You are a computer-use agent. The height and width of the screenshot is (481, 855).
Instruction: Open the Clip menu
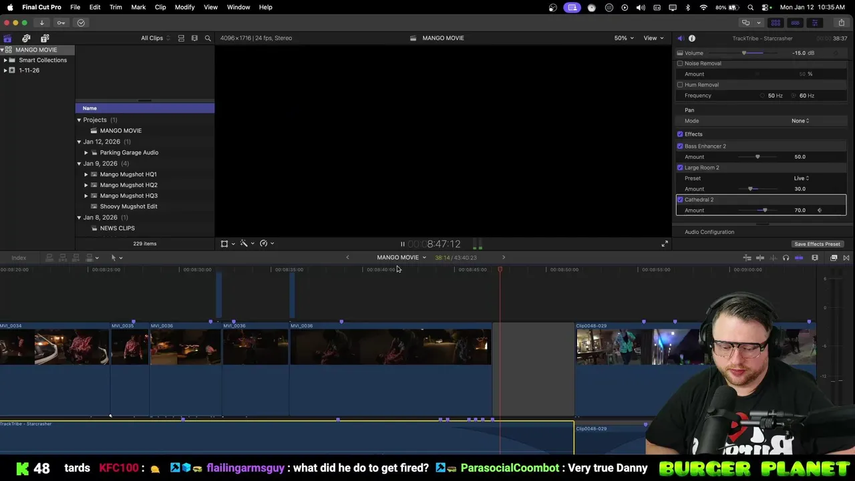coord(160,7)
